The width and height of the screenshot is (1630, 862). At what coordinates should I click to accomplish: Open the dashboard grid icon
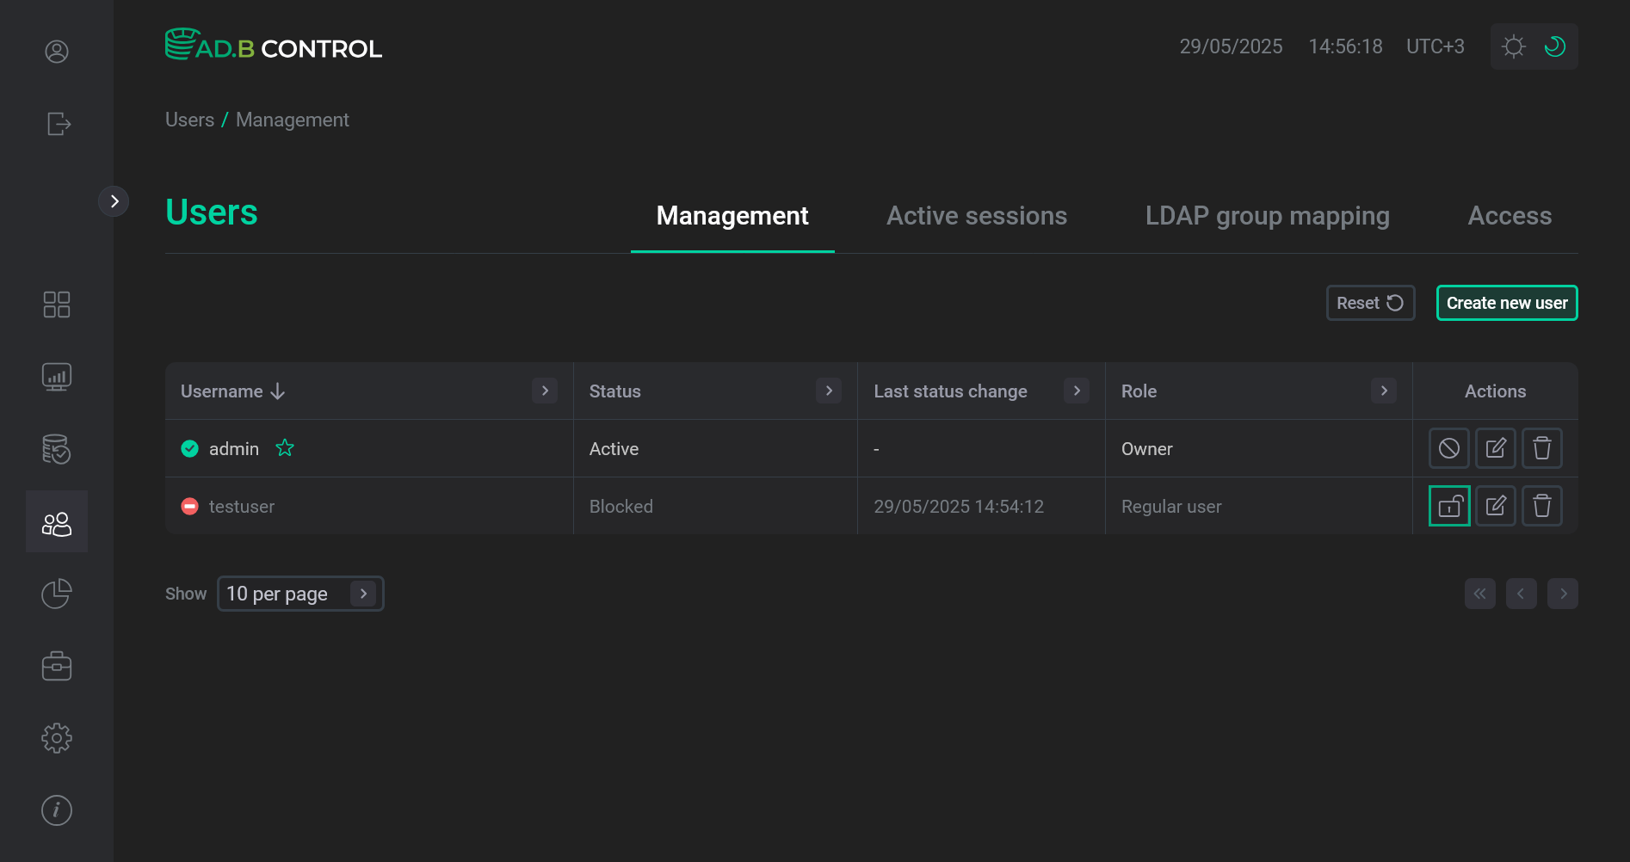pyautogui.click(x=57, y=305)
